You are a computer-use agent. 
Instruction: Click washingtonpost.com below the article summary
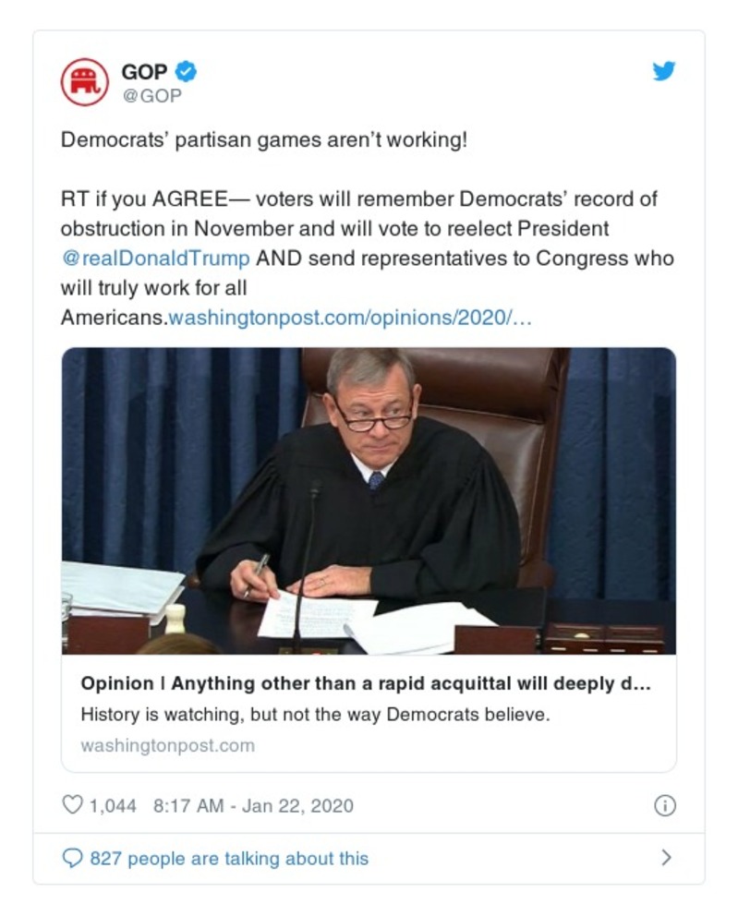tap(168, 744)
